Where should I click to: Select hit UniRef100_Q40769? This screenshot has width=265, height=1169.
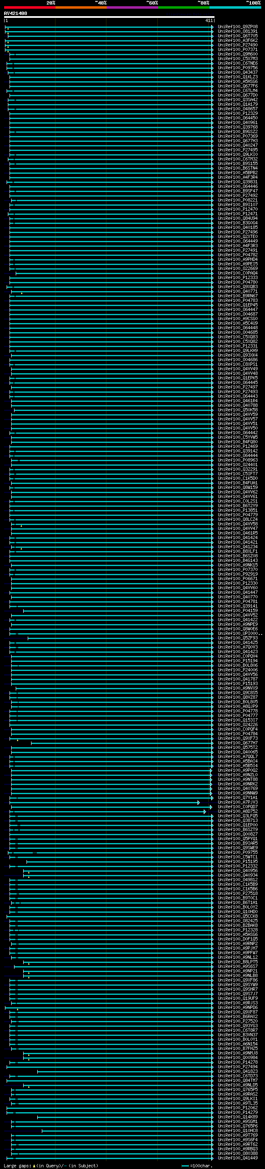[x=237, y=788]
